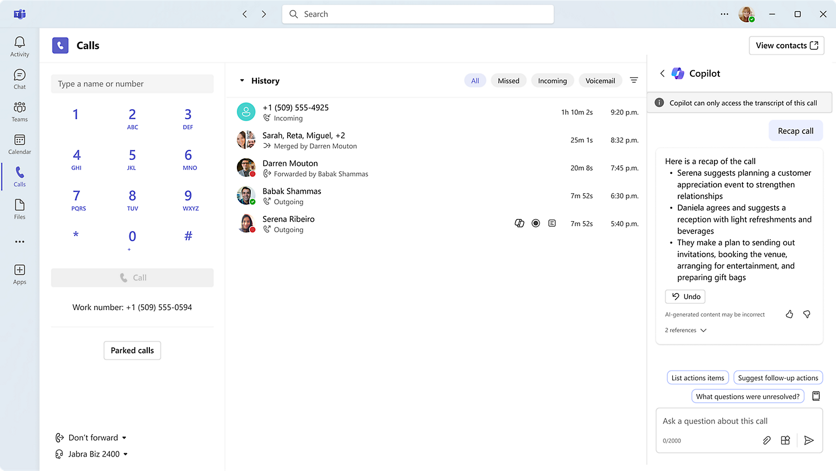This screenshot has width=836, height=471.
Task: Select the Missed history filter
Action: (x=508, y=80)
